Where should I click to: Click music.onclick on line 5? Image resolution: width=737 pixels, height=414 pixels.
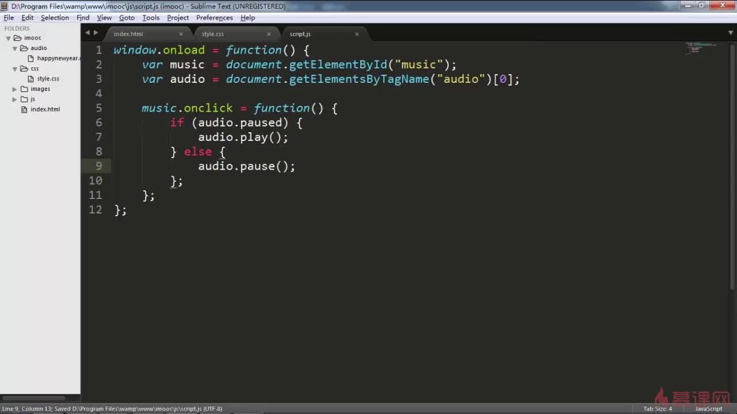pyautogui.click(x=187, y=108)
